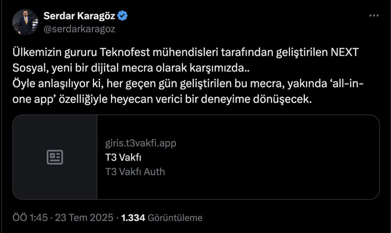Open the three-dot more options menu

pyautogui.click(x=374, y=16)
